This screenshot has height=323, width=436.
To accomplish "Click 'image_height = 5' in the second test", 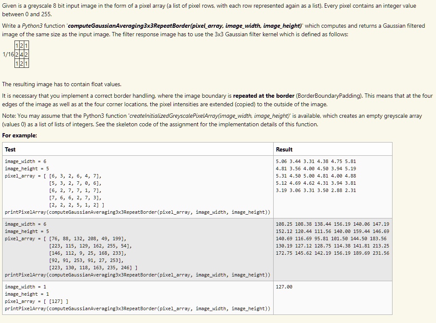I will 27,231.
